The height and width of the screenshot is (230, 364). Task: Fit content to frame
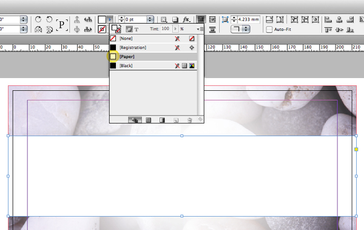pos(294,19)
